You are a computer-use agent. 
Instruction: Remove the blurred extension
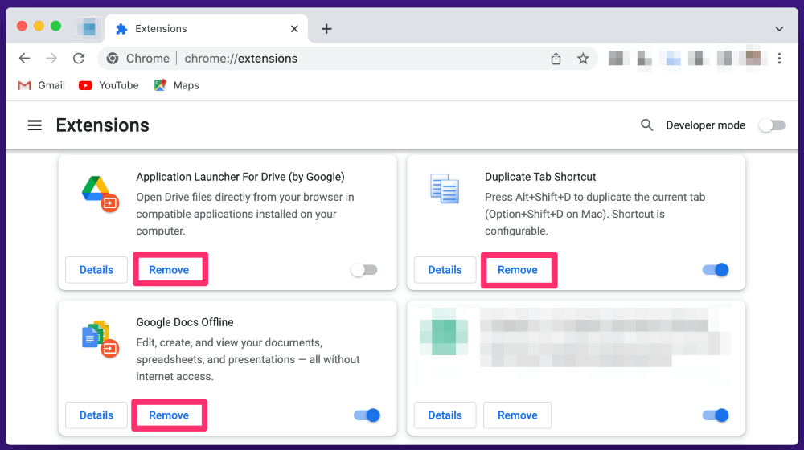click(518, 415)
